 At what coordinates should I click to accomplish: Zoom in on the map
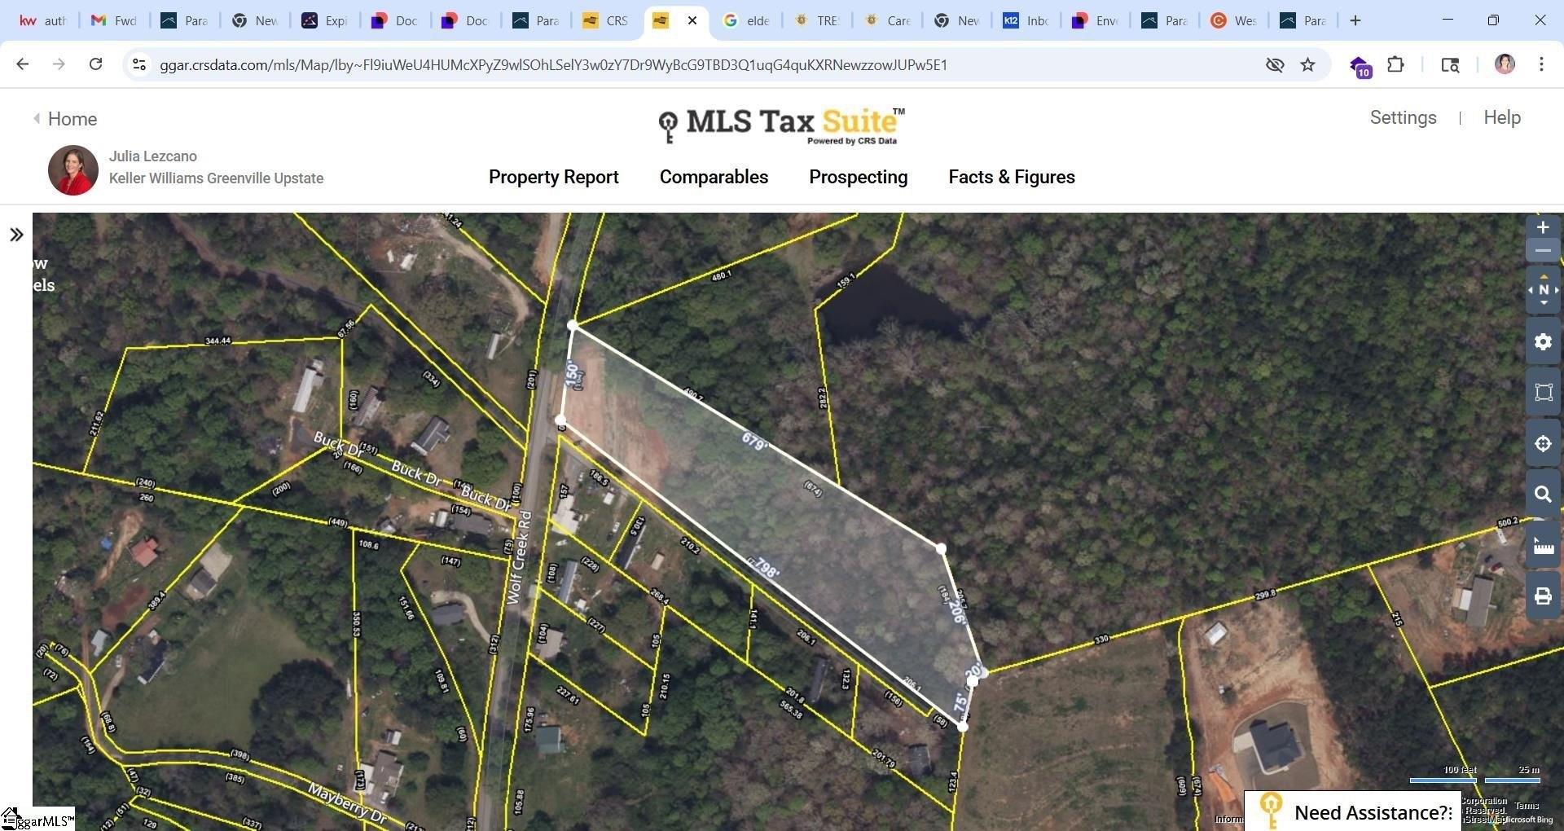click(x=1543, y=228)
